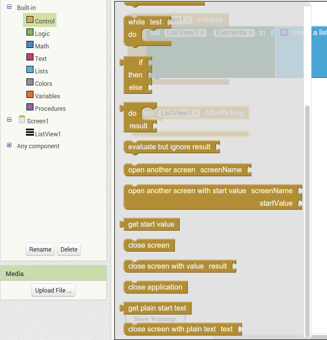Click the Rename button
This screenshot has height=340, width=327.
[40, 250]
